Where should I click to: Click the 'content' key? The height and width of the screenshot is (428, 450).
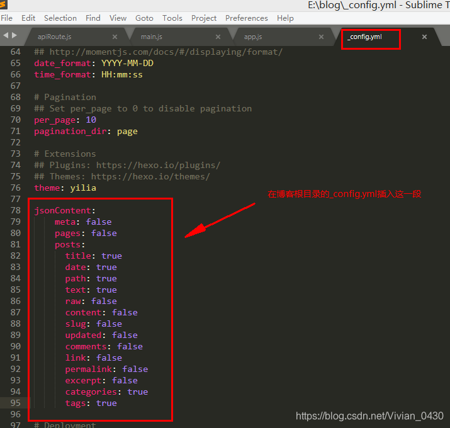coord(83,313)
